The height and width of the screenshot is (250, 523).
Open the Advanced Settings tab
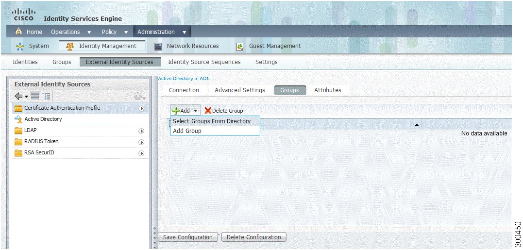239,90
